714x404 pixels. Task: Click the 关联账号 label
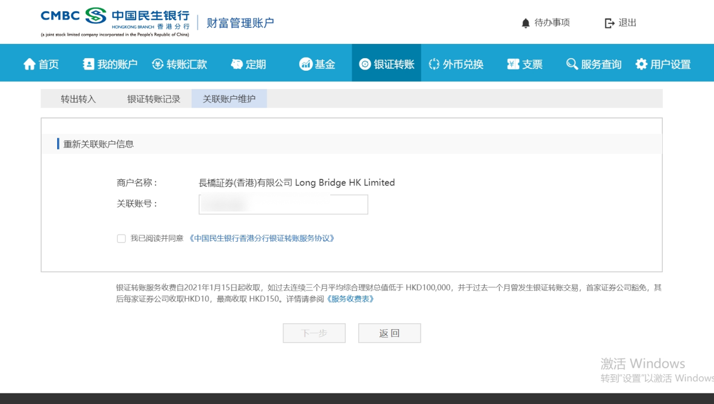[137, 204]
